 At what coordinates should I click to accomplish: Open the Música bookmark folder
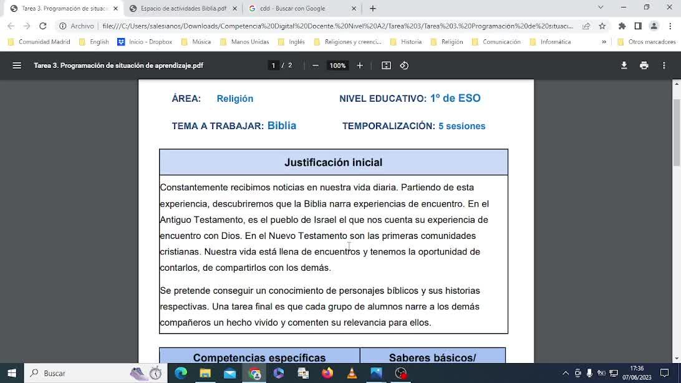tap(196, 42)
